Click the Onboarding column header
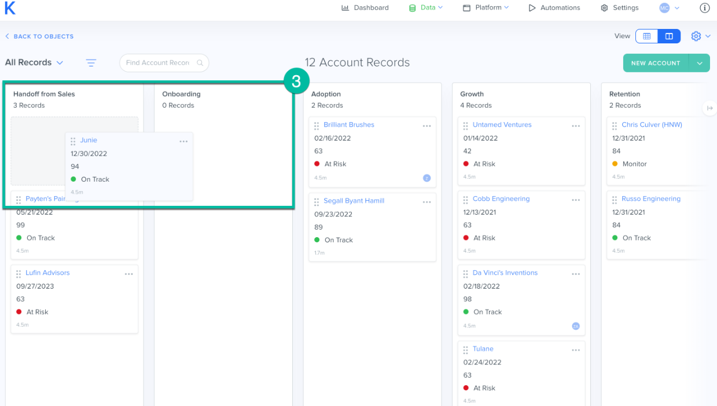This screenshot has width=717, height=406. (x=181, y=94)
